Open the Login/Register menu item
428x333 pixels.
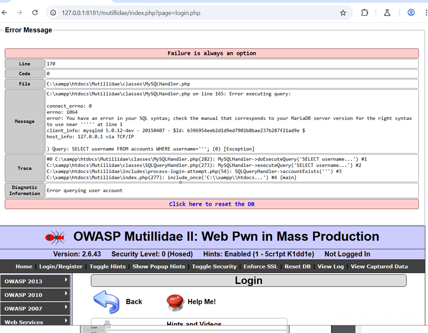click(61, 266)
